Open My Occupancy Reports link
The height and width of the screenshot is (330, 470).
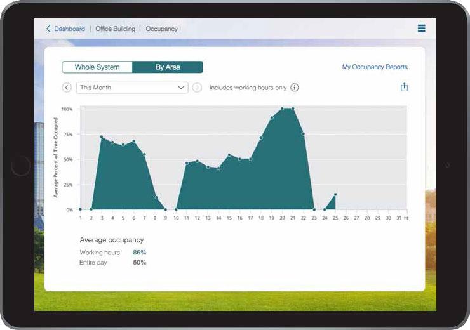click(375, 67)
